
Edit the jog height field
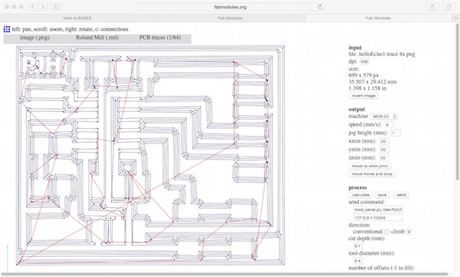point(396,133)
